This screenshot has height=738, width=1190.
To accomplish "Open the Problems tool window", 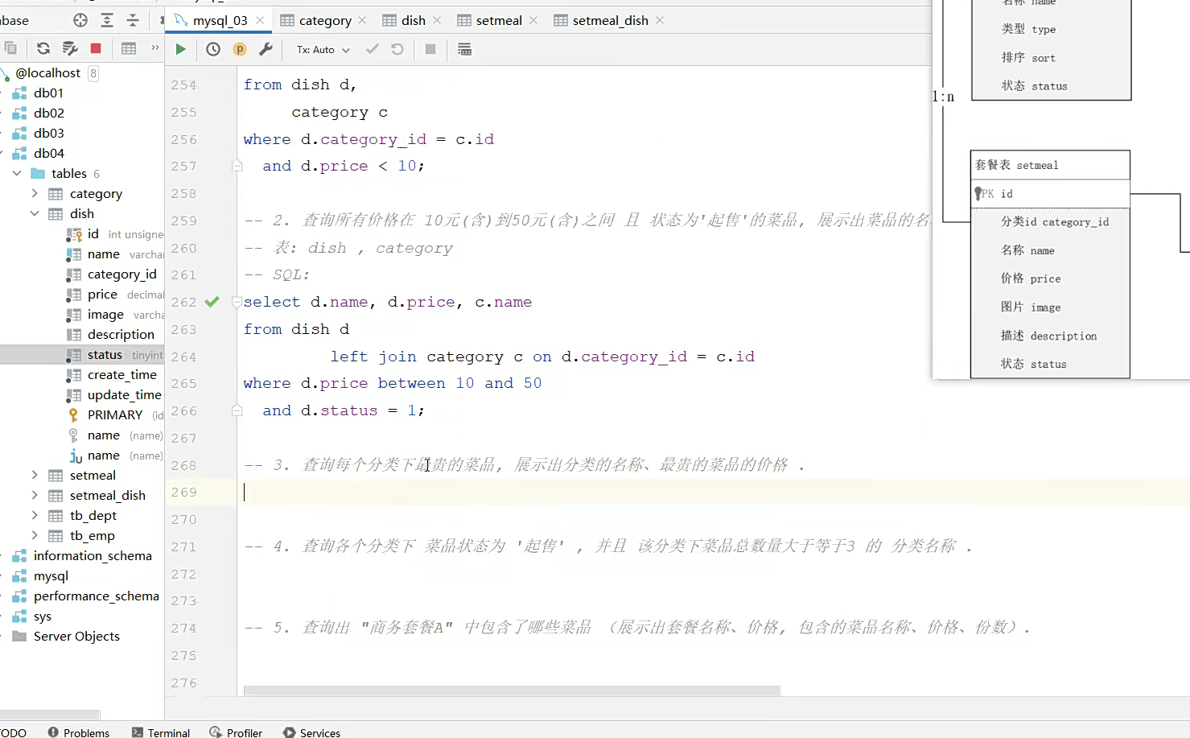I will tap(78, 732).
